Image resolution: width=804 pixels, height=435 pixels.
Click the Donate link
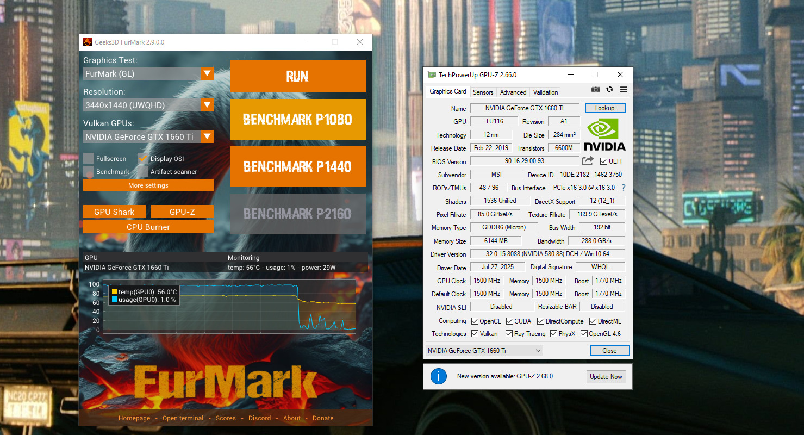(323, 418)
